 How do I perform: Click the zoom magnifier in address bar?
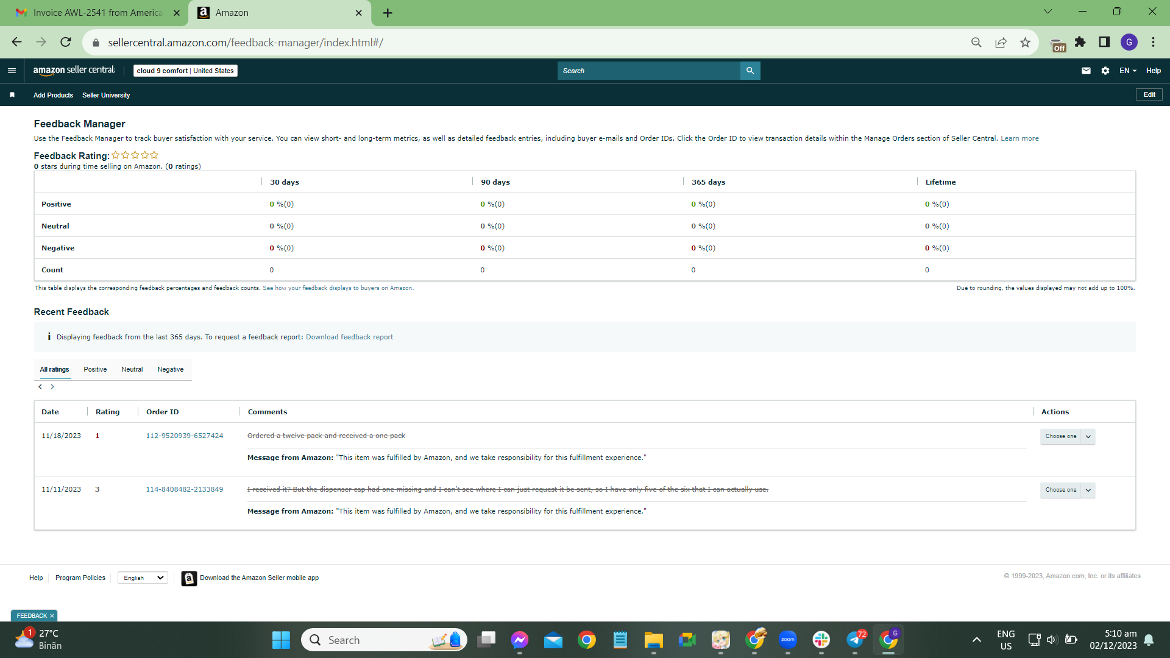tap(976, 42)
